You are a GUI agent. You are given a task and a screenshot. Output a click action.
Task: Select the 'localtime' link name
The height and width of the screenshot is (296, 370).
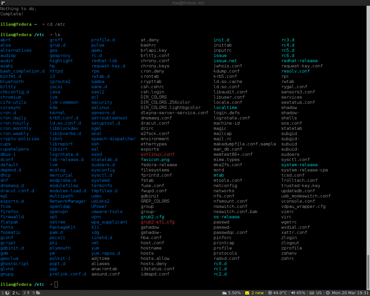(x=225, y=108)
